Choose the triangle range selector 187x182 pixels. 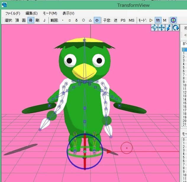pyautogui.click(x=90, y=20)
